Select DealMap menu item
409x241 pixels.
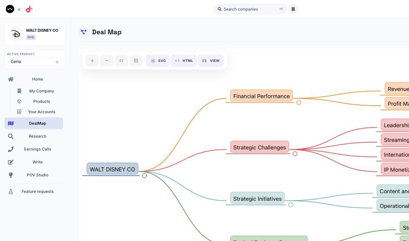point(34,123)
